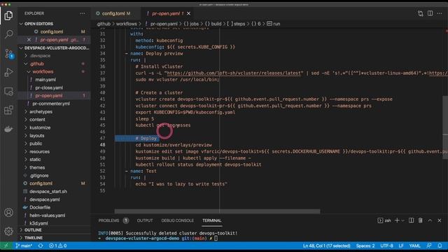The height and width of the screenshot is (252, 448).
Task: Click the synchronize changes icon in status bar
Action: pyautogui.click(x=41, y=246)
